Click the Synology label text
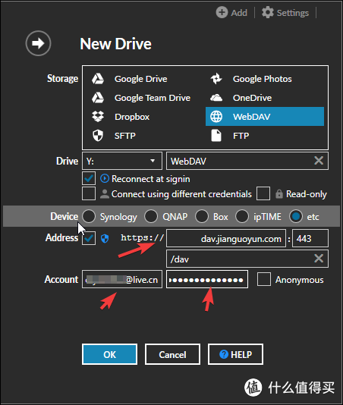The height and width of the screenshot is (405, 343). click(118, 217)
